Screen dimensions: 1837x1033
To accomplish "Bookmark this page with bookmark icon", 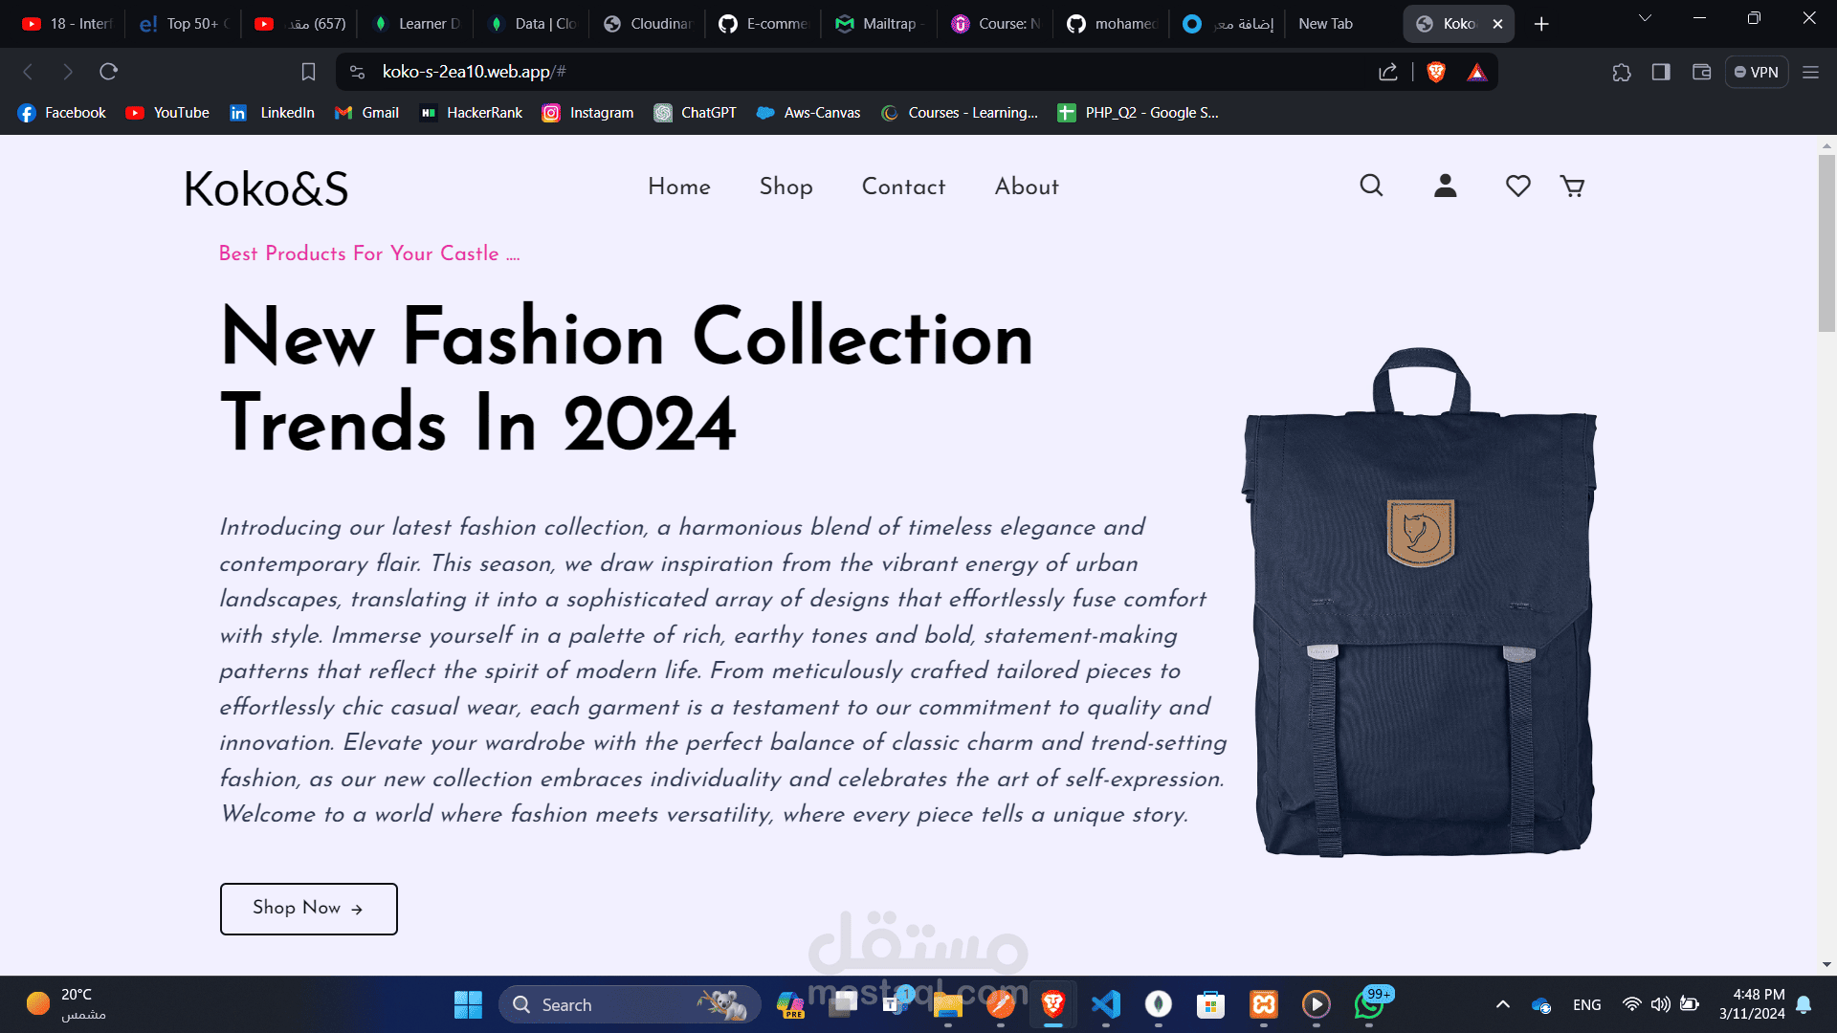I will pyautogui.click(x=308, y=72).
